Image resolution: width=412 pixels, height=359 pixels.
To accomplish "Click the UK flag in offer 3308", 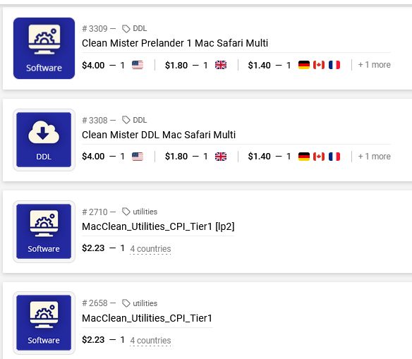I will click(x=221, y=157).
